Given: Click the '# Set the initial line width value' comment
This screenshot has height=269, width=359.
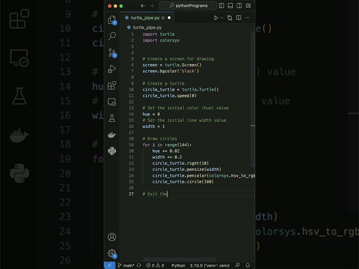Looking at the screenshot, I should coord(185,120).
